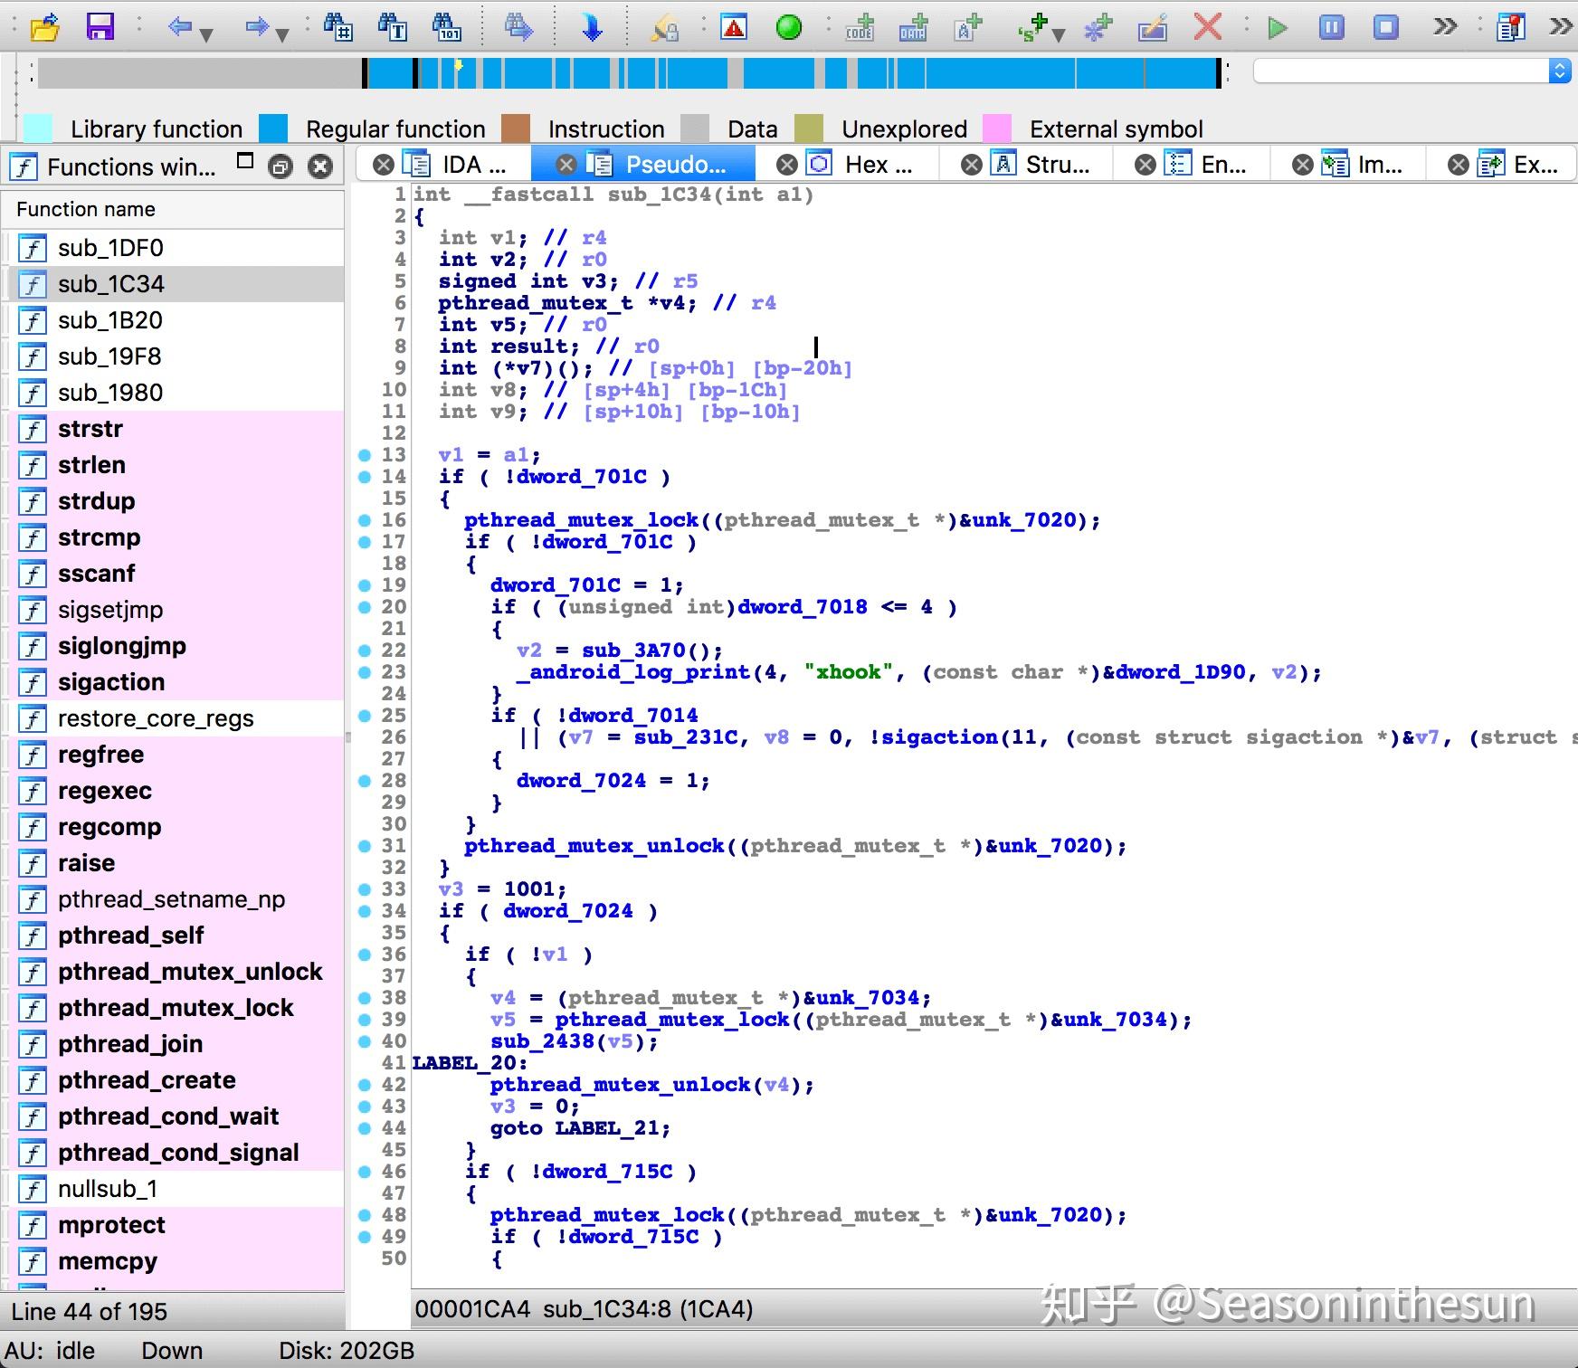Click the Save database floppy icon

pyautogui.click(x=100, y=27)
